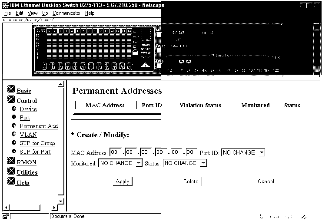Image resolution: width=322 pixels, height=221 pixels.
Task: Open the Communicator menu
Action: coord(66,13)
